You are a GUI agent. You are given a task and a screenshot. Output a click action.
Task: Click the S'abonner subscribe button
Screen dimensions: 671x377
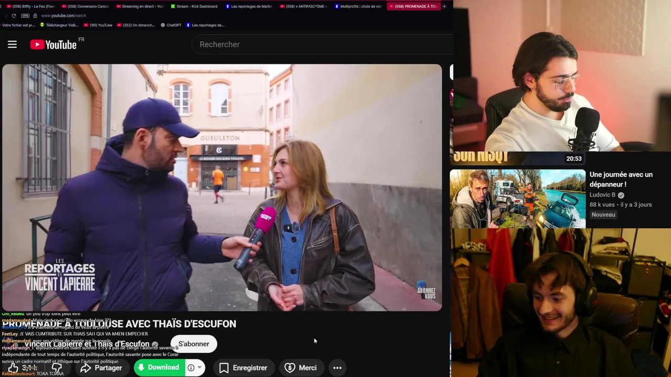tap(193, 344)
